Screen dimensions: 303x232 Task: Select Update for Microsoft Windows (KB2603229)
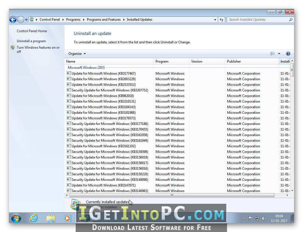click(104, 79)
